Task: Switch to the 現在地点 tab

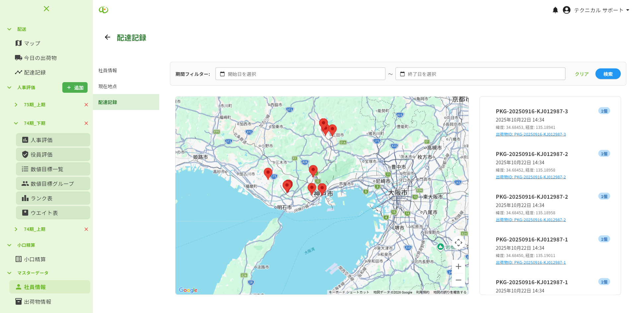Action: point(108,86)
